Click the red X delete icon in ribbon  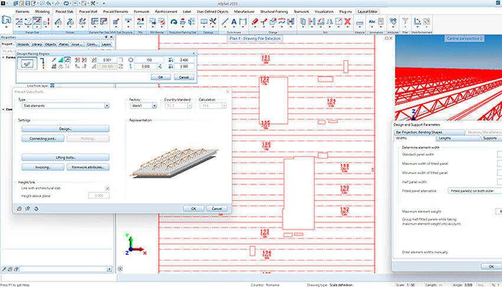pos(347,22)
